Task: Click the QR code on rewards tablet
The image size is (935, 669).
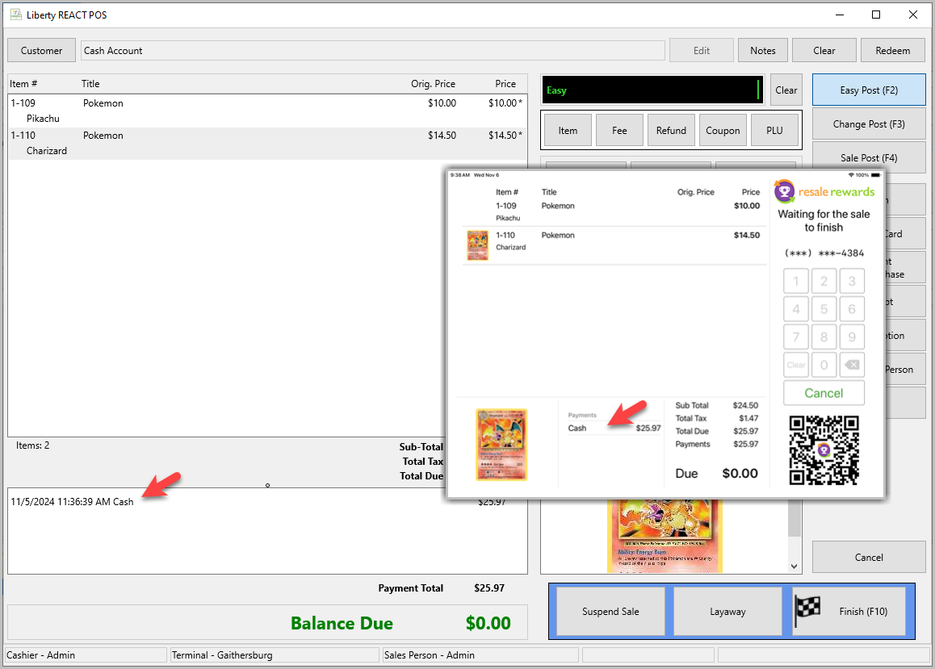Action: pos(824,449)
